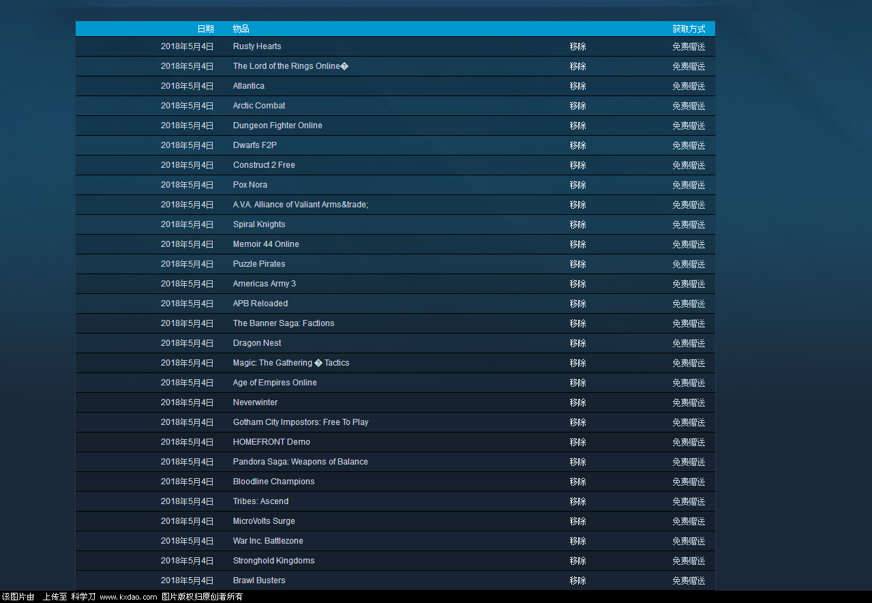Click 移除 for Dungeon Fighter Online
Screen dimensions: 872x603
tap(577, 126)
